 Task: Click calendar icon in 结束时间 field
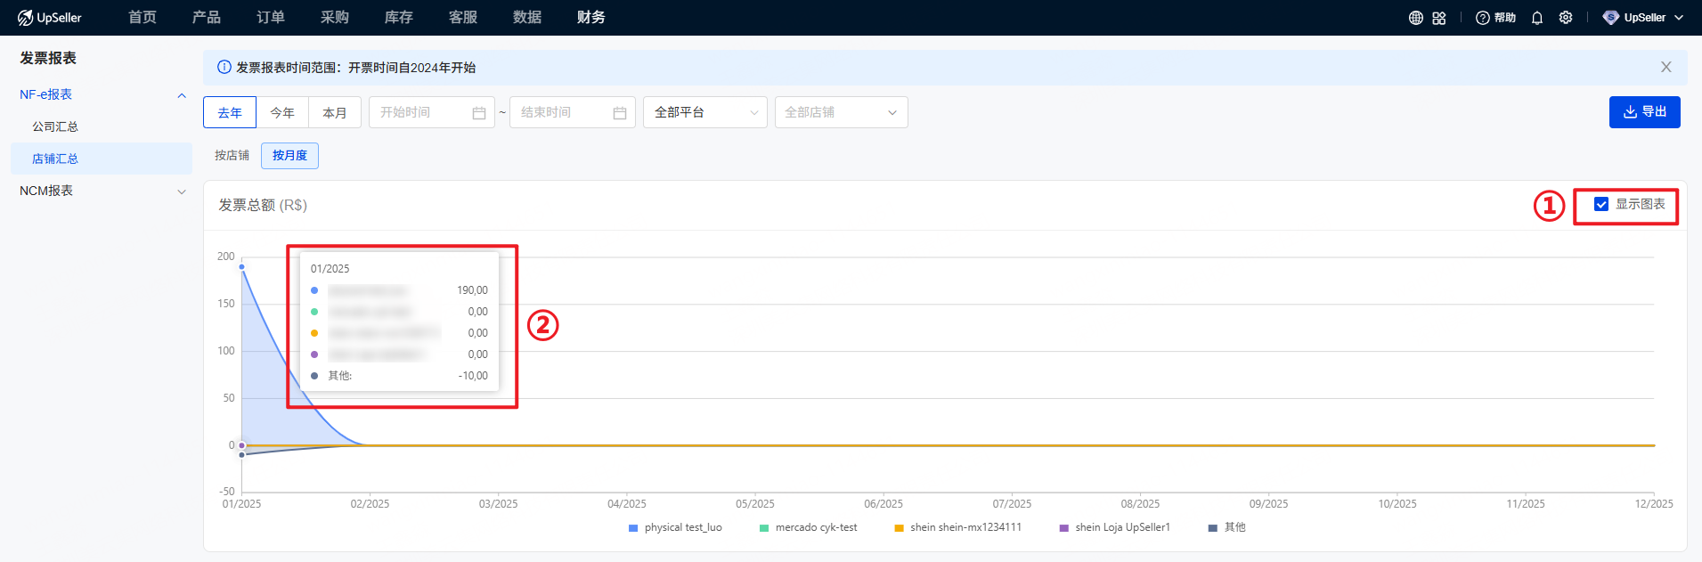click(620, 113)
